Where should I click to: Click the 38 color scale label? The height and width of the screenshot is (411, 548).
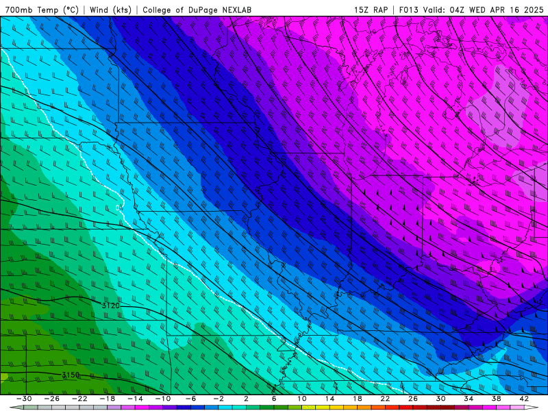click(496, 399)
